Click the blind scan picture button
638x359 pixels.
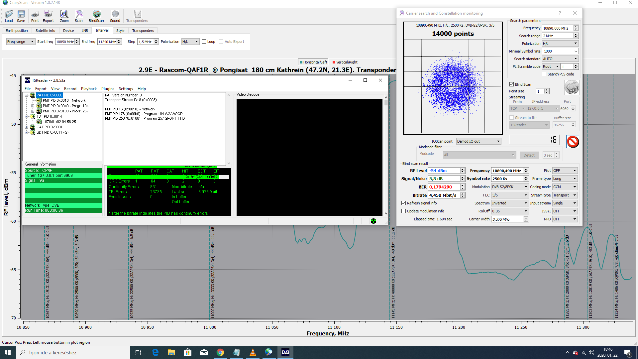[572, 87]
